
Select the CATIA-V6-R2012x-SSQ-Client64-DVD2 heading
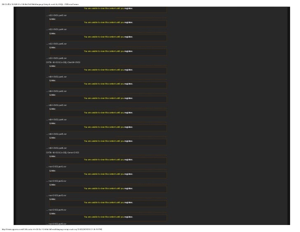pyautogui.click(x=63, y=62)
